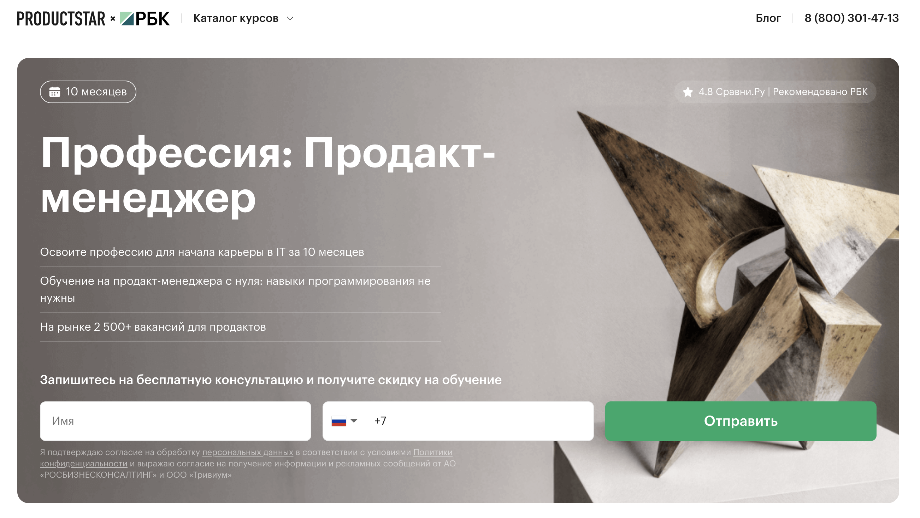This screenshot has width=920, height=518.
Task: Click the green Отправить button
Action: (741, 421)
